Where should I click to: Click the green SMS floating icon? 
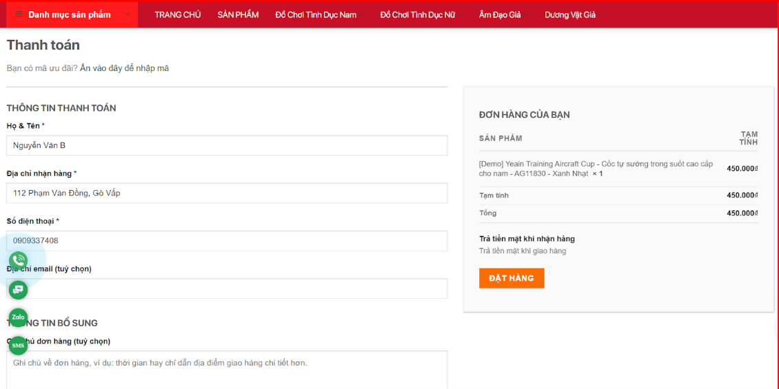click(18, 345)
